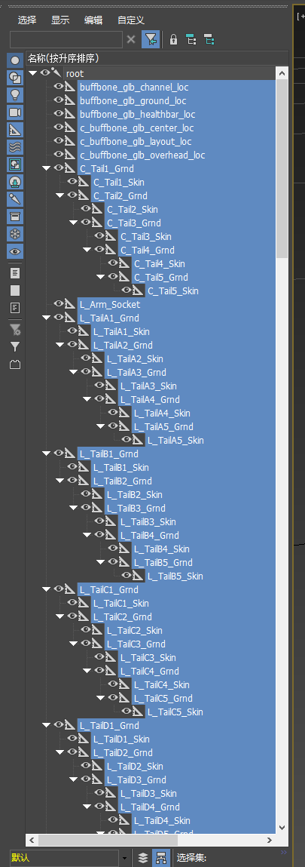Collapse C_Tail3_Grnd branch

pos(73,223)
